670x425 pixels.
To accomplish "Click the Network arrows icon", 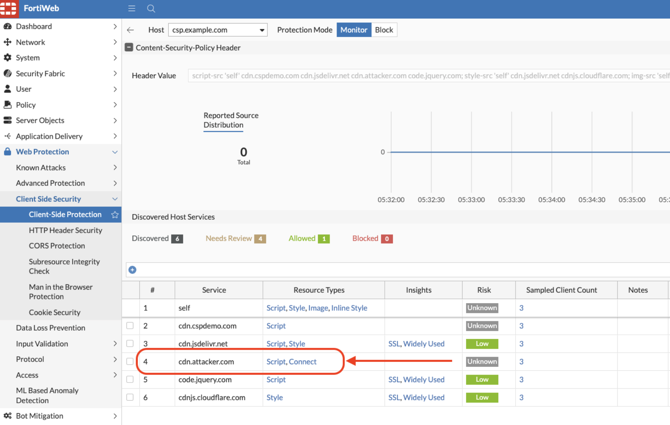I will pyautogui.click(x=8, y=42).
